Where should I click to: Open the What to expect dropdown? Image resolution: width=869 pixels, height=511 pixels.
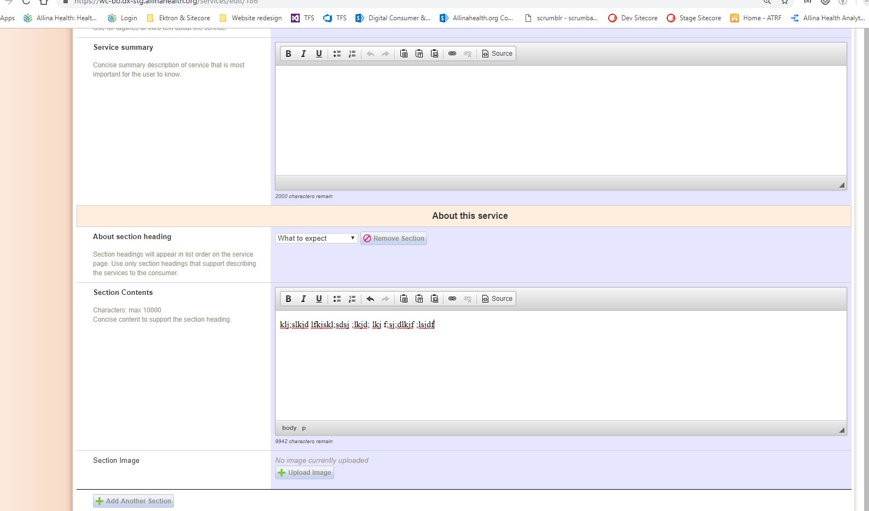point(316,238)
